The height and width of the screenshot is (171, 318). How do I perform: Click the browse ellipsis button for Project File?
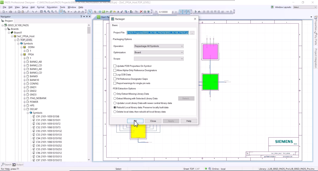(192, 33)
